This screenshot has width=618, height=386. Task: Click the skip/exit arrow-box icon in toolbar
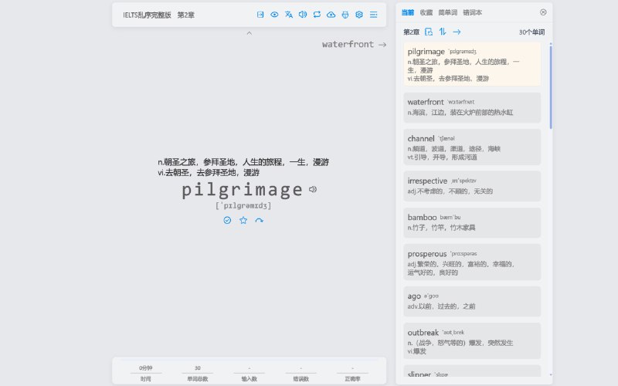pos(260,15)
